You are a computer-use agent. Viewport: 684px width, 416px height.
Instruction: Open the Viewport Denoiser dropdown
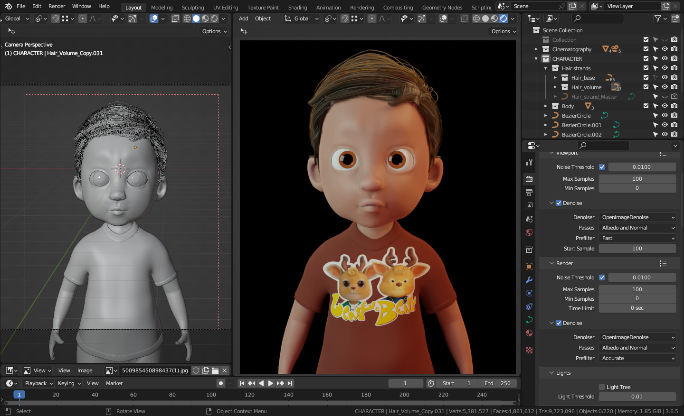637,217
